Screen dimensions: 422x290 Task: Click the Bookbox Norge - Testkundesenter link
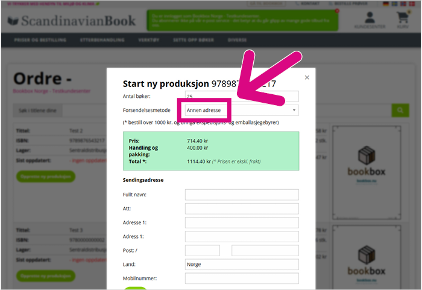(x=52, y=91)
